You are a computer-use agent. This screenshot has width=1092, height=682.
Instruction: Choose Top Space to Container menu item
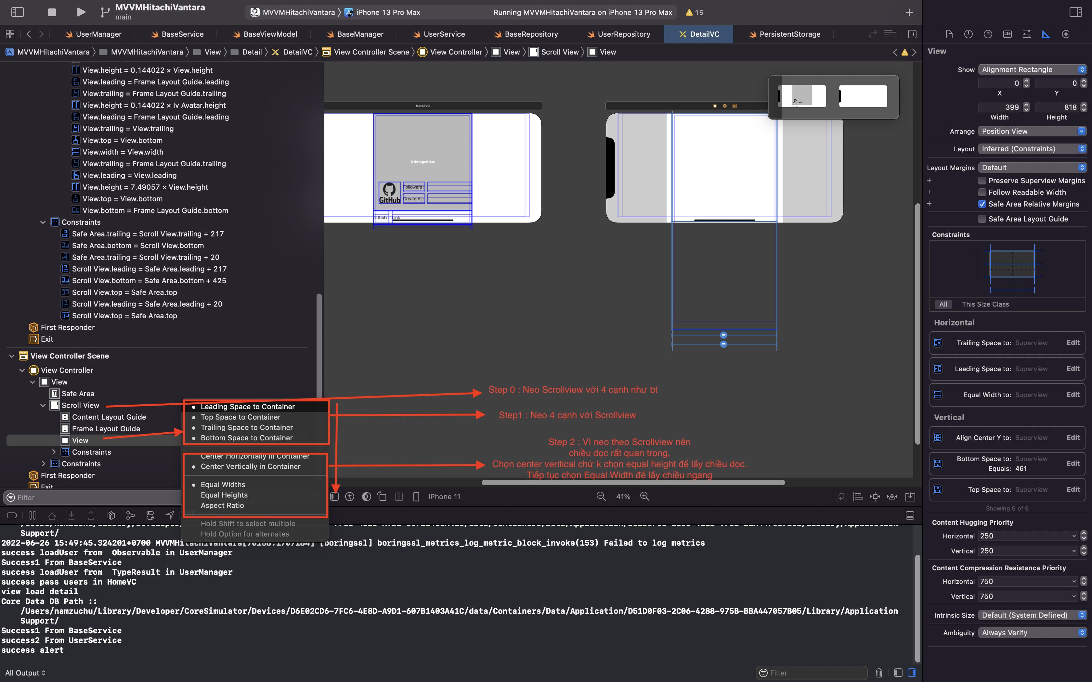click(x=240, y=417)
